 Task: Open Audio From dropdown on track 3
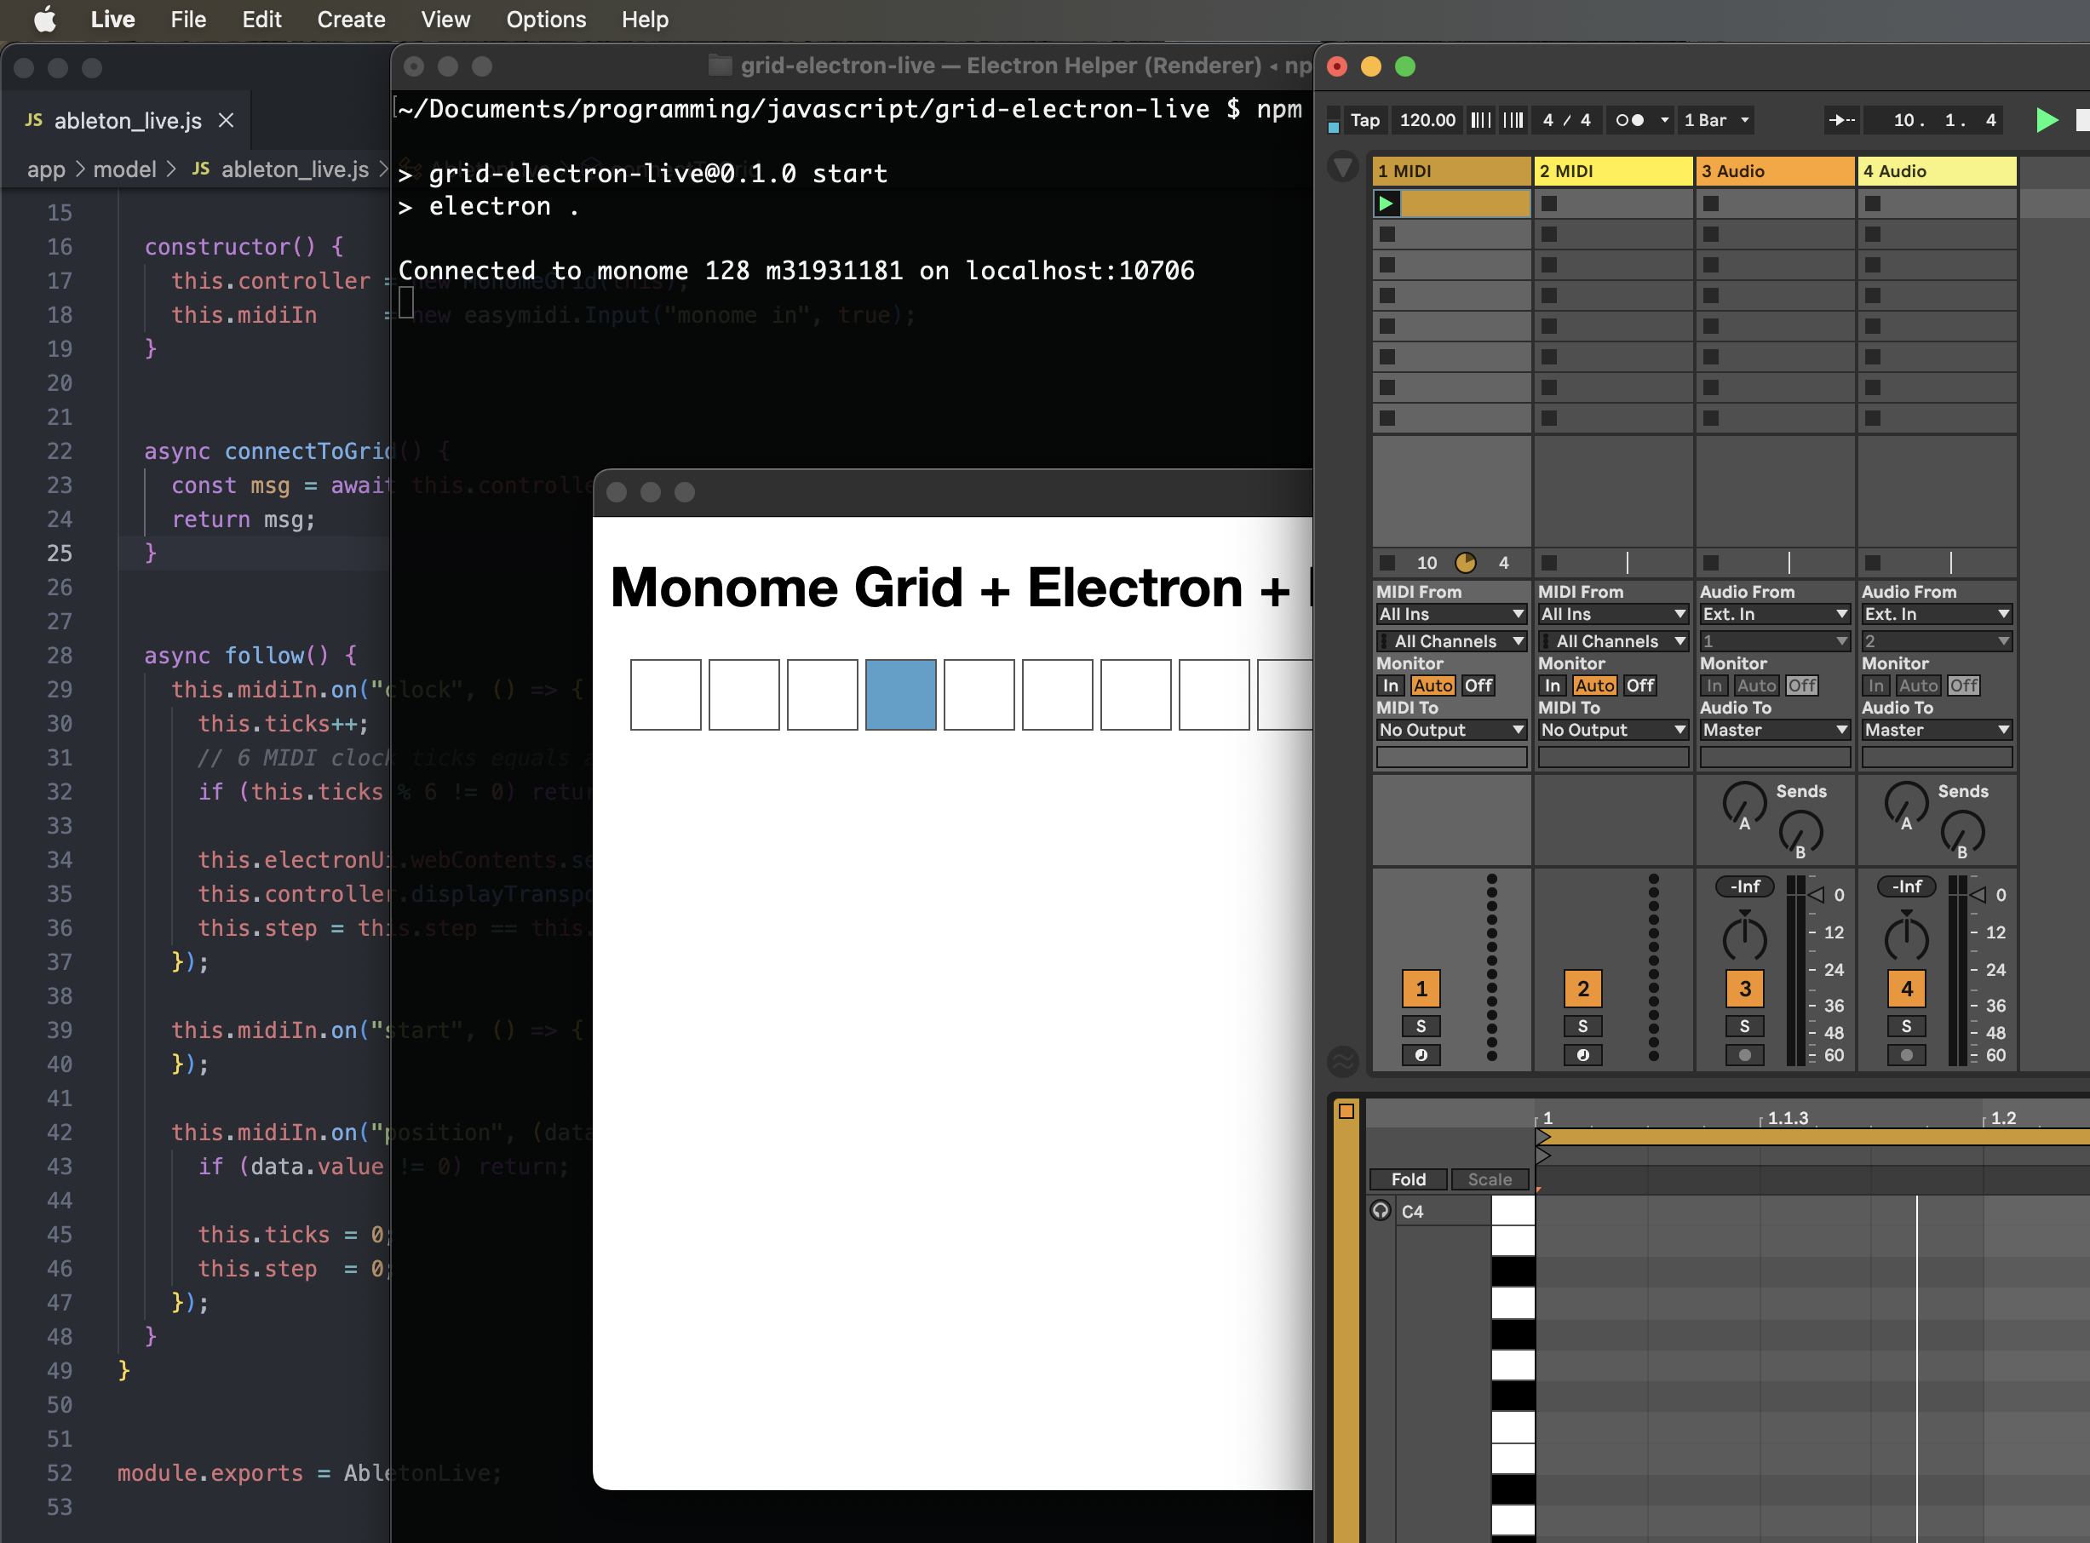pyautogui.click(x=1769, y=613)
